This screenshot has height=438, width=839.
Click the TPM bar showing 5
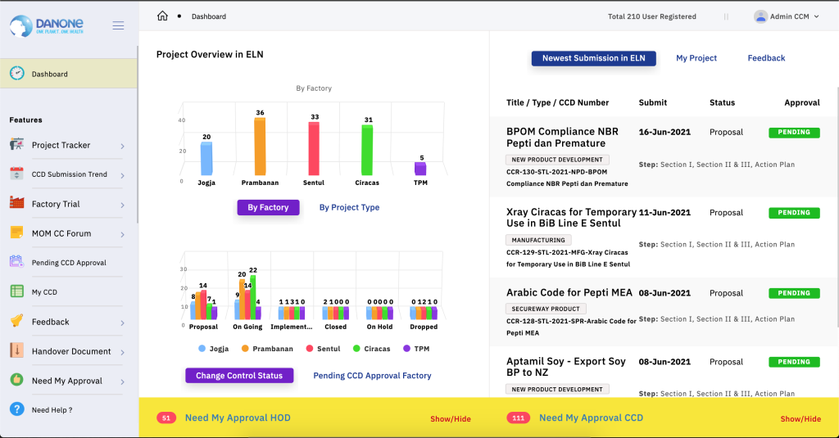click(x=420, y=169)
